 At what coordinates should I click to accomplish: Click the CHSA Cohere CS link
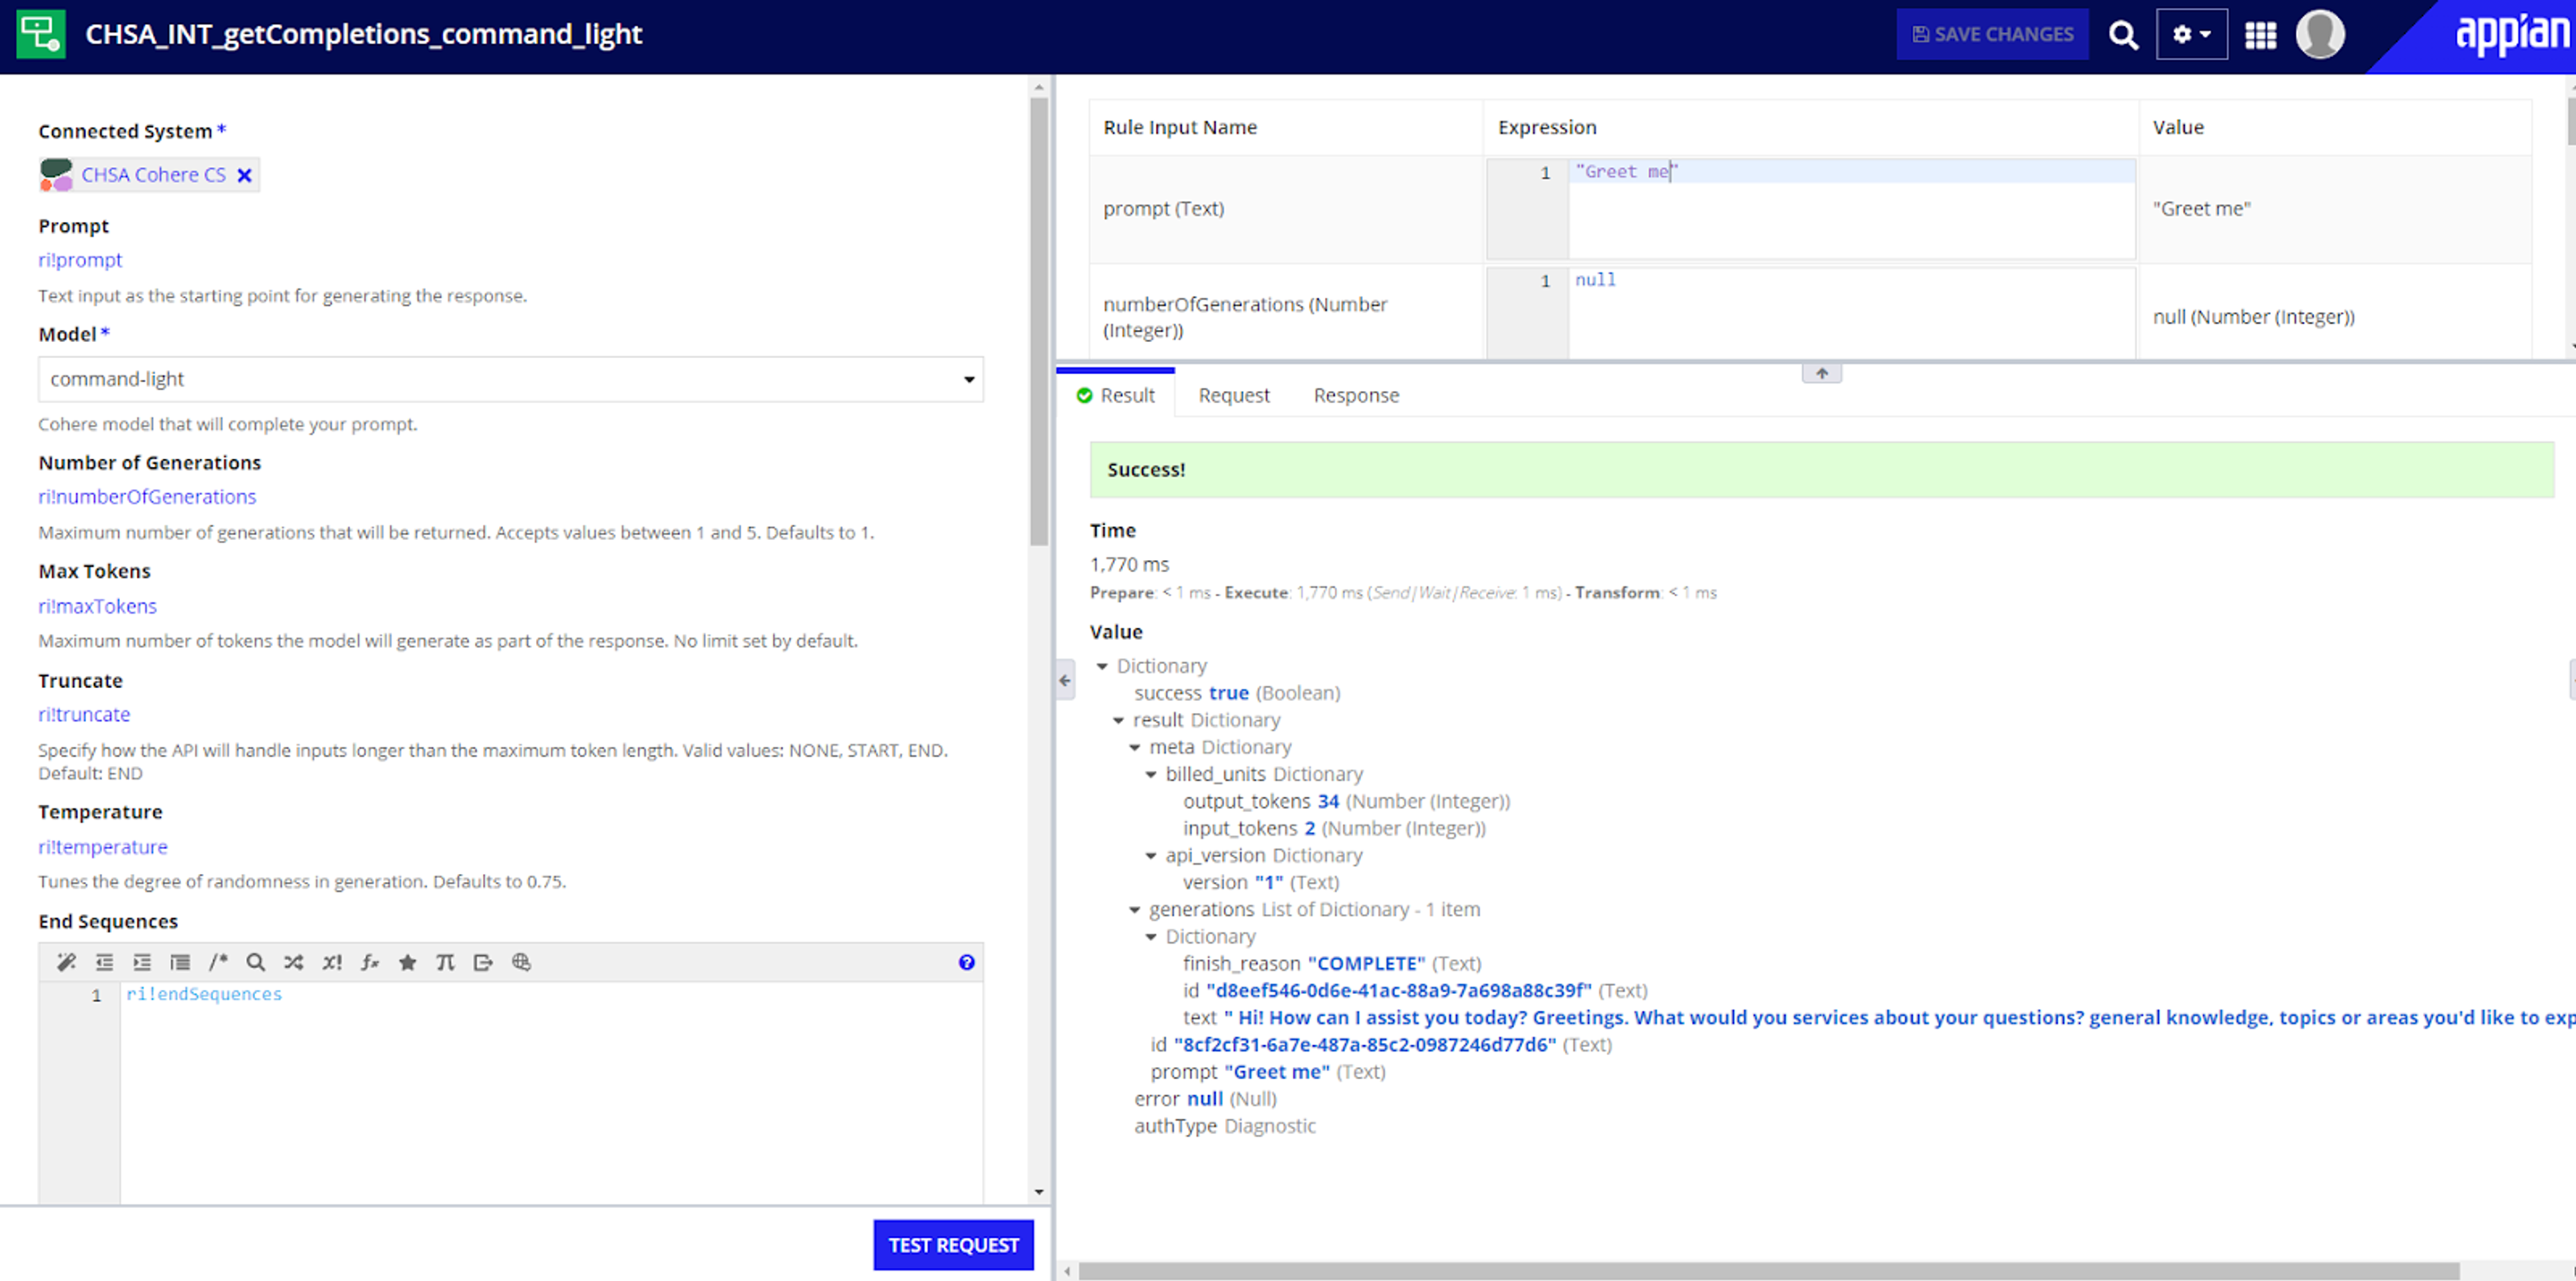click(153, 175)
